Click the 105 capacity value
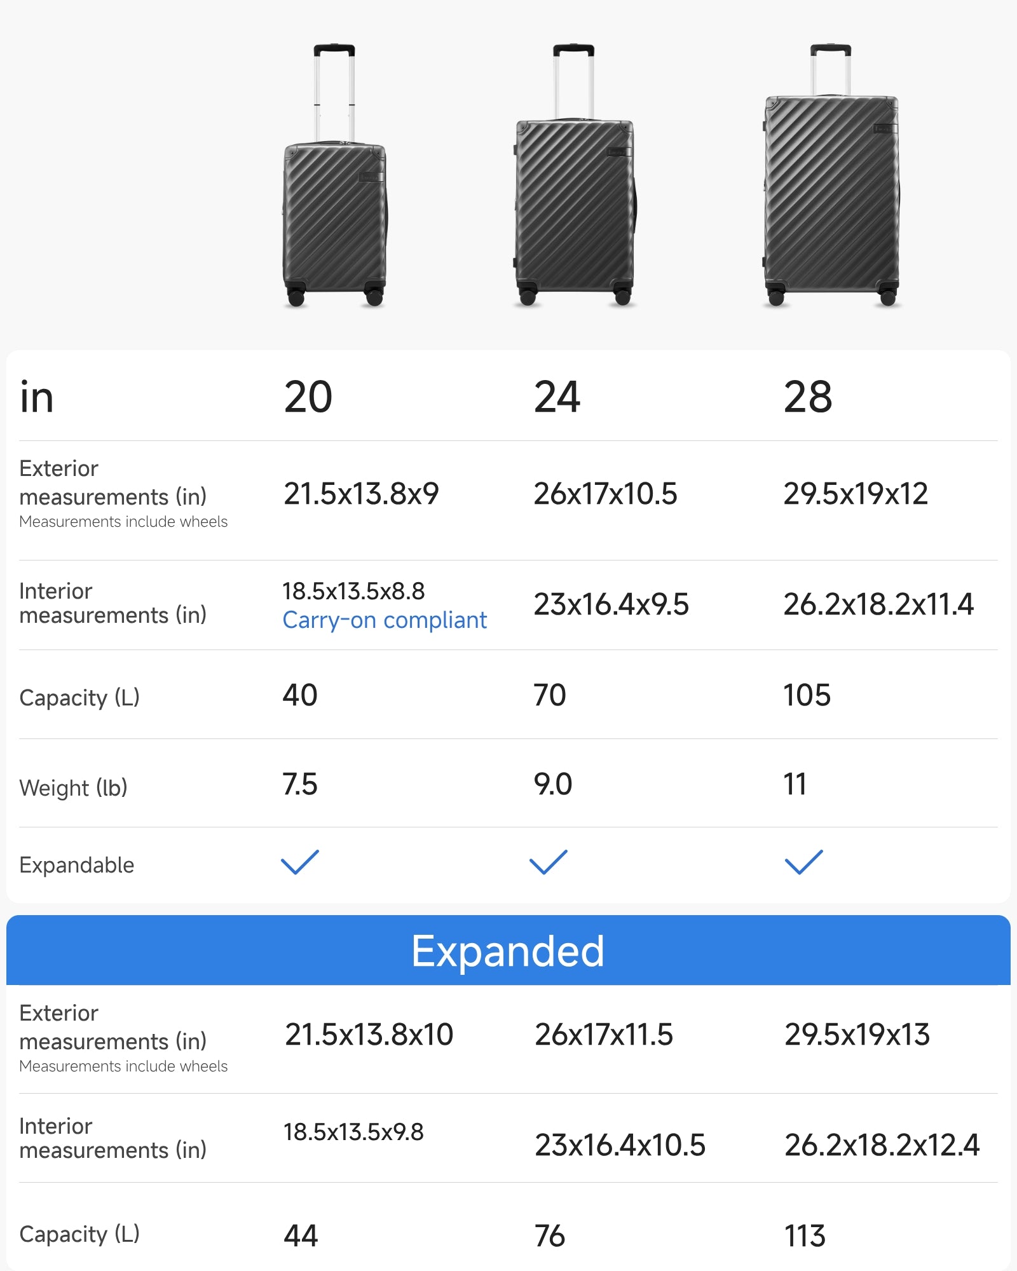Image resolution: width=1017 pixels, height=1271 pixels. click(x=807, y=695)
